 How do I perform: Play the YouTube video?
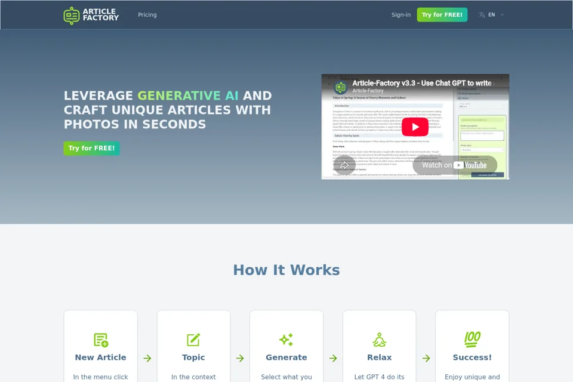point(415,127)
